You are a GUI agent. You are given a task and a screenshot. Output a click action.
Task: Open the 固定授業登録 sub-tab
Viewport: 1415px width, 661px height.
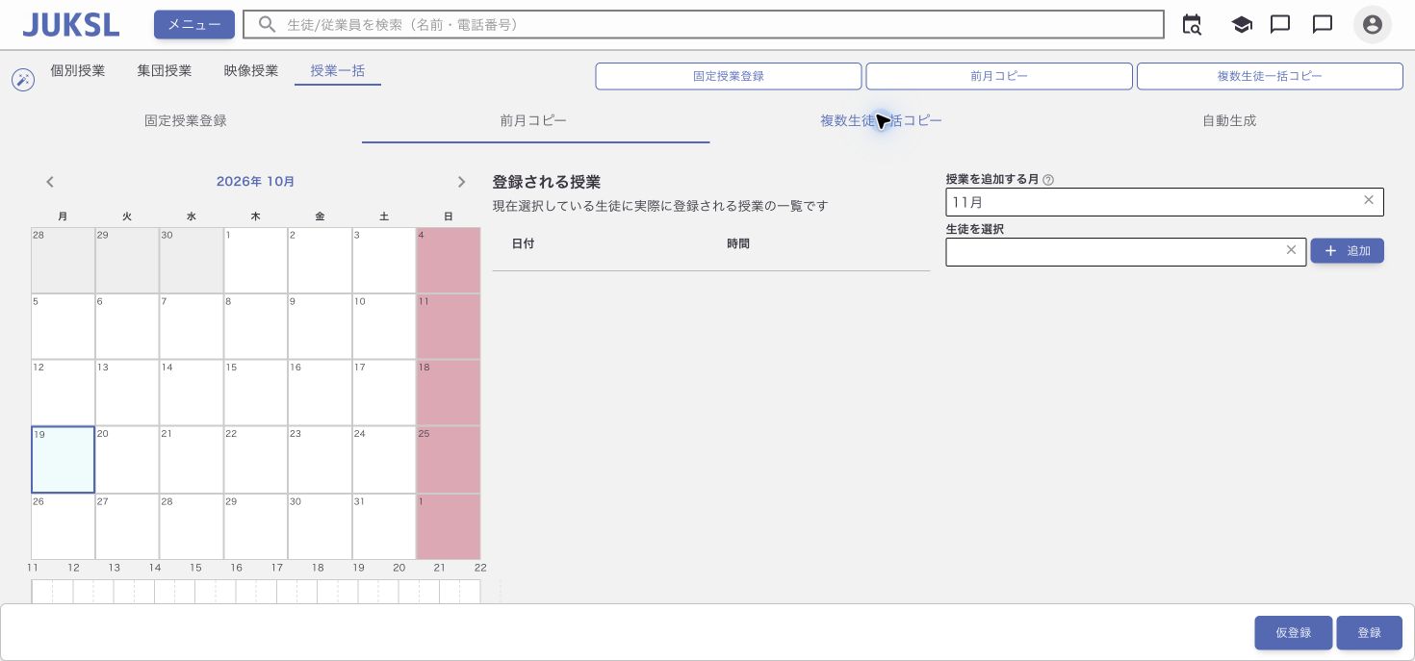pos(186,121)
